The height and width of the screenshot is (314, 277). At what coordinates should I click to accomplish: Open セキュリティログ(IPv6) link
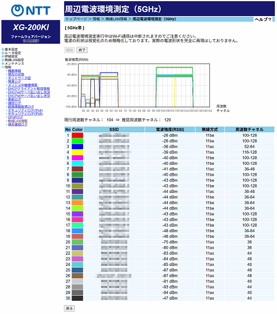pos(25,114)
